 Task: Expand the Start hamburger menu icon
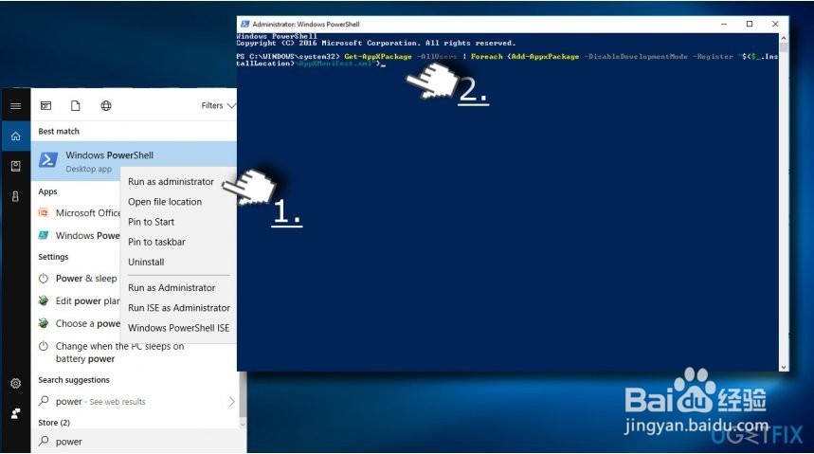point(15,106)
